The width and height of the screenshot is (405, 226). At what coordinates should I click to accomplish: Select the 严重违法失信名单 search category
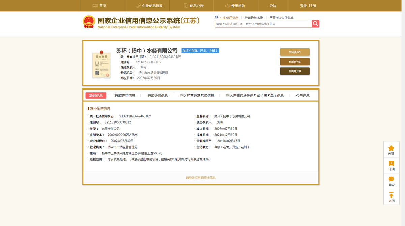[281, 18]
